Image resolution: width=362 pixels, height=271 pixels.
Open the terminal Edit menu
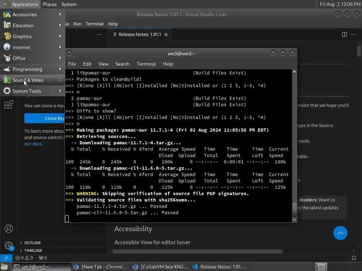(x=87, y=64)
